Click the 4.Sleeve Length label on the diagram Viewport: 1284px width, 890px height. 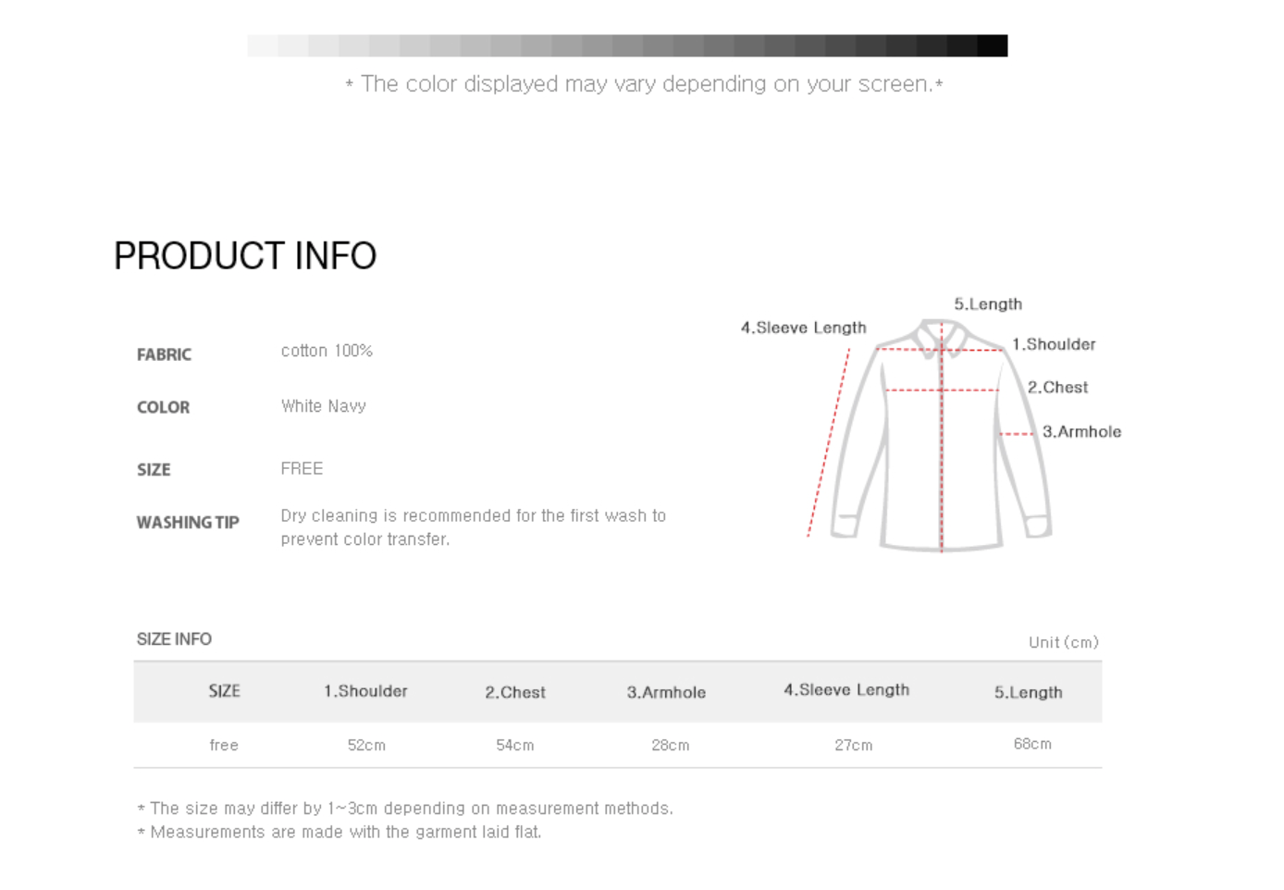pos(803,328)
